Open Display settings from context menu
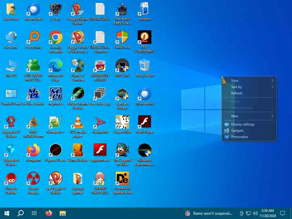The width and height of the screenshot is (292, 219). [x=249, y=124]
